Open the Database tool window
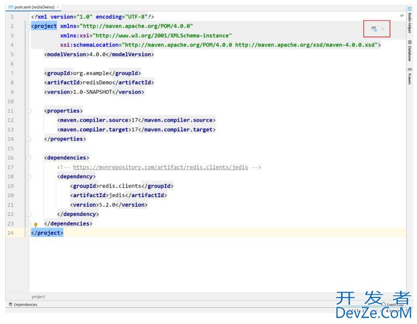The image size is (417, 324). pos(410,51)
